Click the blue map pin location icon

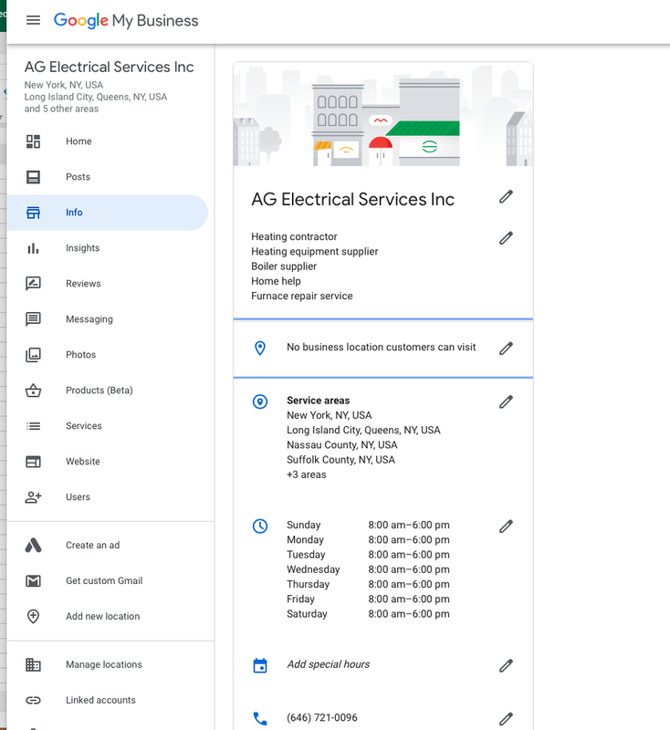(x=260, y=348)
